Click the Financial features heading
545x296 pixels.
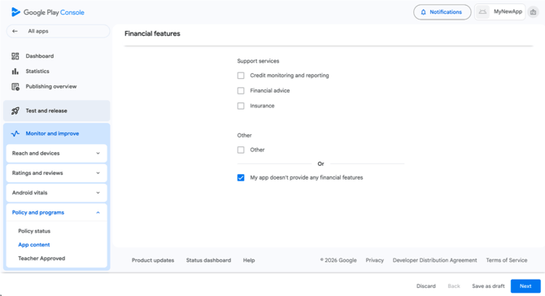152,33
